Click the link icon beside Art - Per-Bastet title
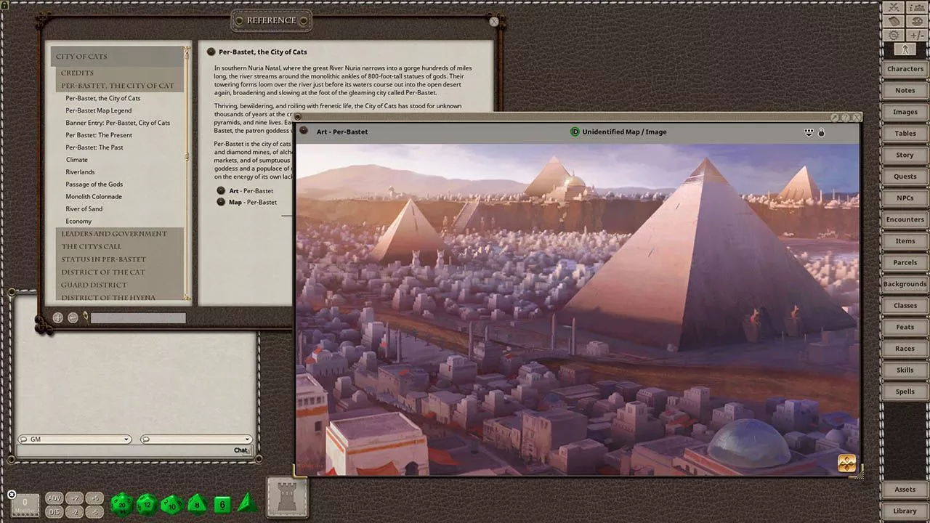The width and height of the screenshot is (930, 523). coord(304,131)
